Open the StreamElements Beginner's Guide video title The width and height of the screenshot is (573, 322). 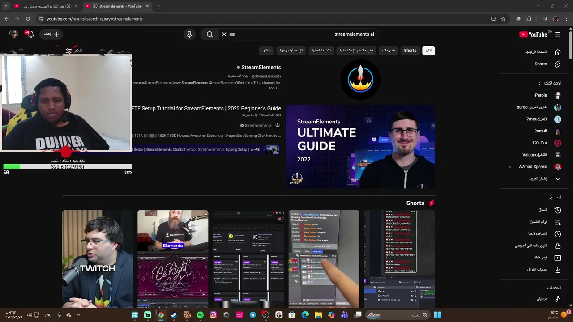pos(206,109)
